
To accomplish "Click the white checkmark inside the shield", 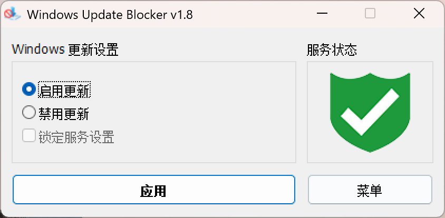I will coord(369,111).
